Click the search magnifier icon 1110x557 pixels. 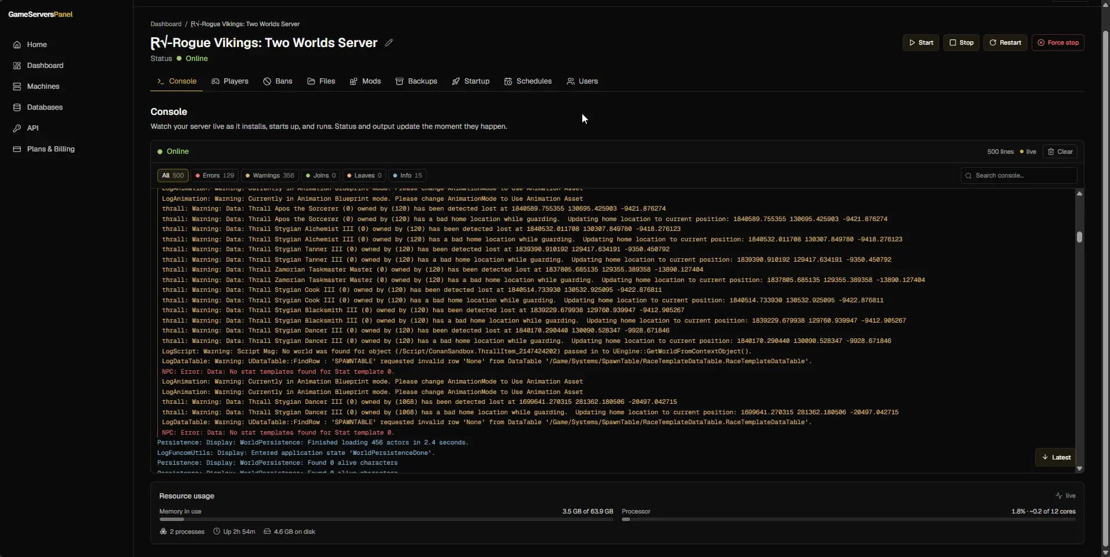coord(968,175)
